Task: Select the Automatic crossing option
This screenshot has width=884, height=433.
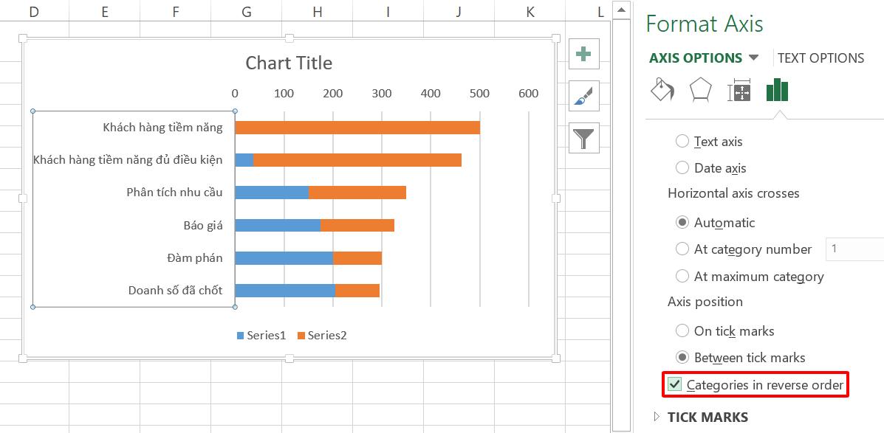Action: click(682, 222)
